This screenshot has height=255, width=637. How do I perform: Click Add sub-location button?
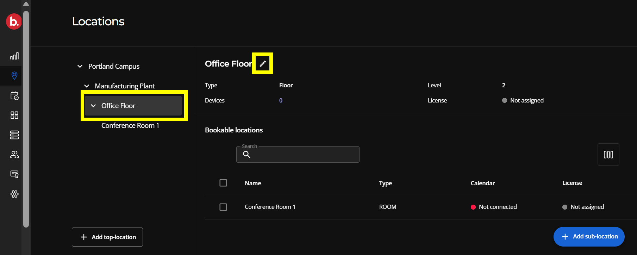coord(589,237)
